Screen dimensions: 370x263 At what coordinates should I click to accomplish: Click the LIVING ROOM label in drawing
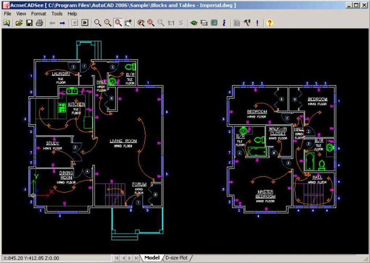pyautogui.click(x=123, y=141)
